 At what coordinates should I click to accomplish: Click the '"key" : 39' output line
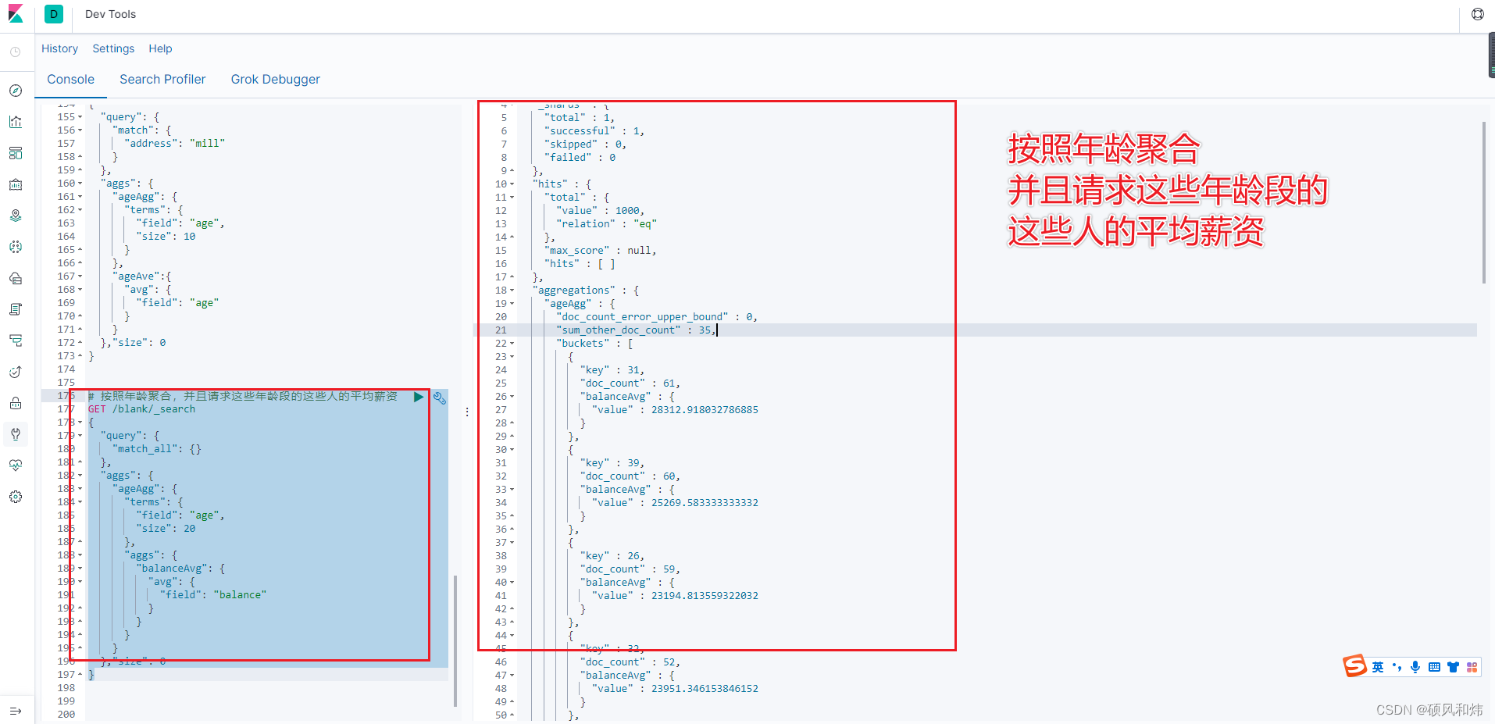[612, 463]
